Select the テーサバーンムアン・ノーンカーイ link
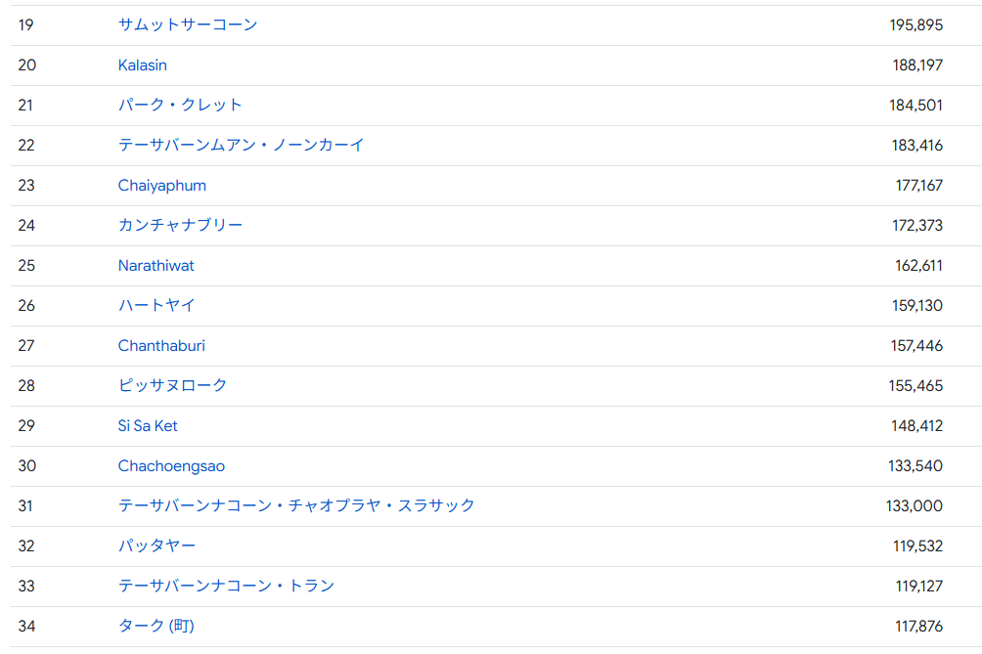The height and width of the screenshot is (654, 982). pos(241,145)
